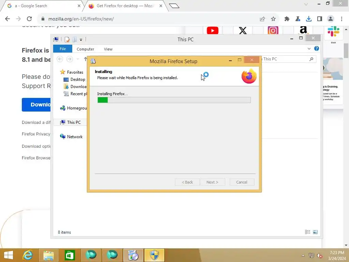Close the 'a - Google Search' tab
This screenshot has height=262, width=349.
click(x=79, y=6)
